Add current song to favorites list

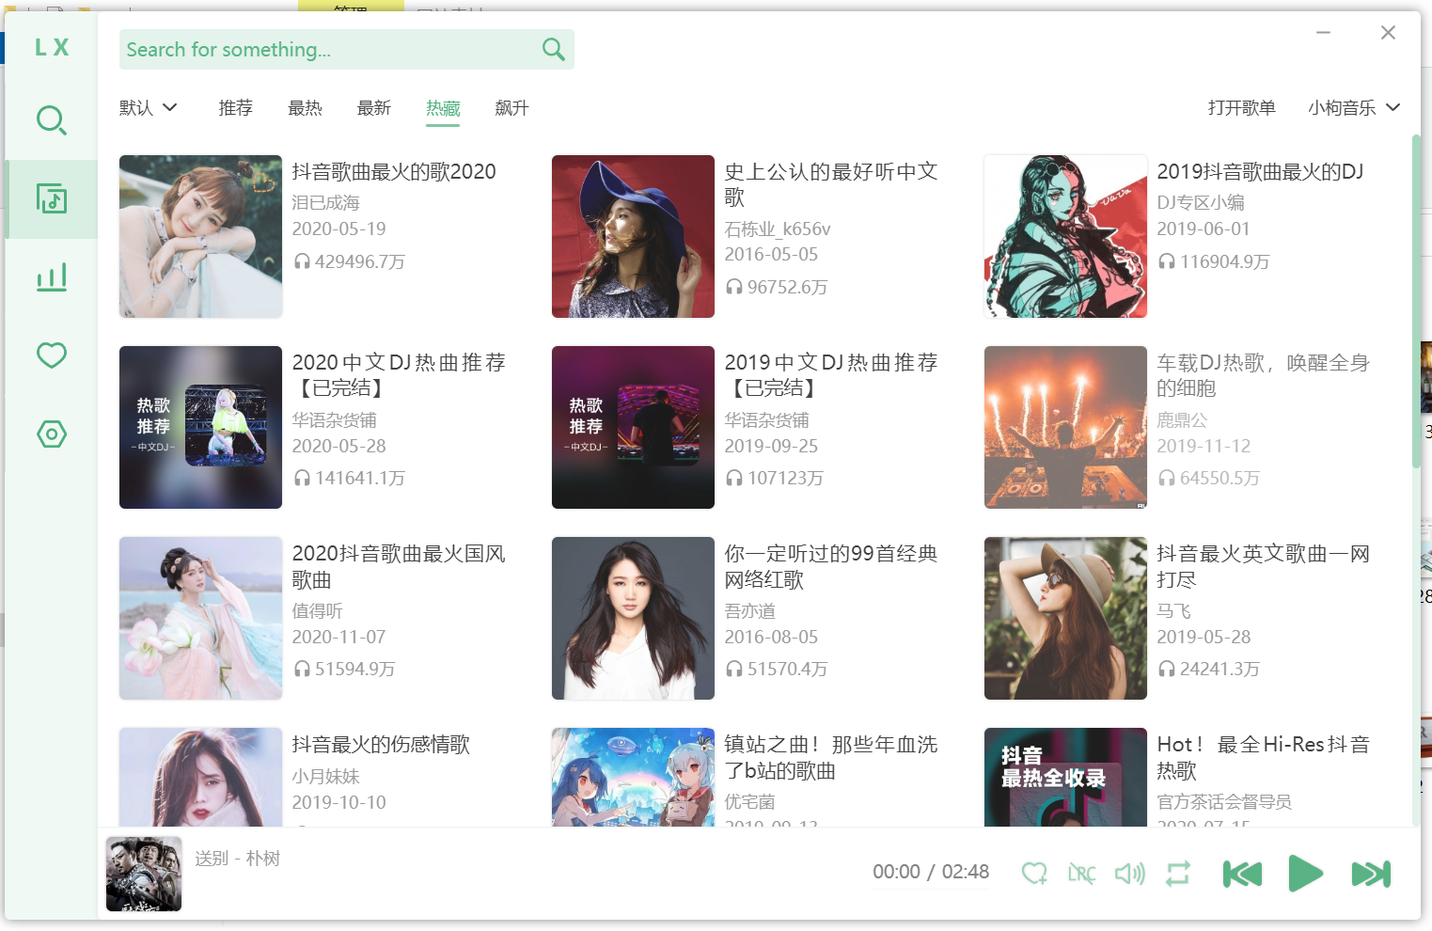click(x=1034, y=874)
